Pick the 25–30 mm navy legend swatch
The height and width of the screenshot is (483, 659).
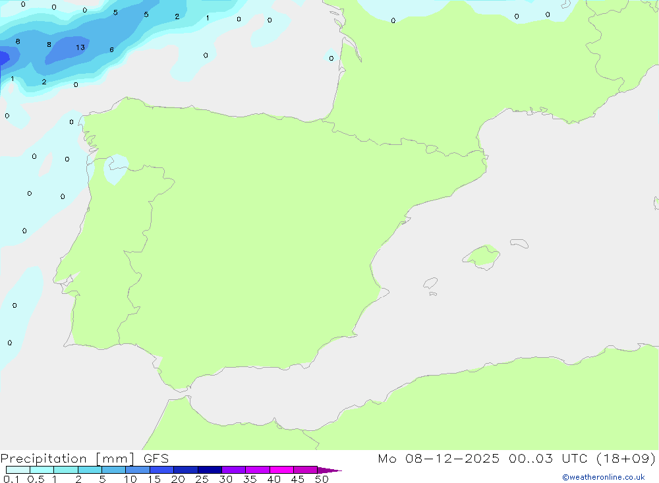pyautogui.click(x=210, y=470)
